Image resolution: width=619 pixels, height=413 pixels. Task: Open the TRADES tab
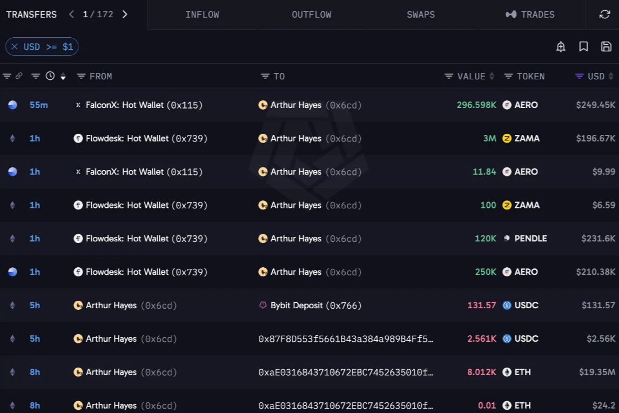[x=530, y=15]
